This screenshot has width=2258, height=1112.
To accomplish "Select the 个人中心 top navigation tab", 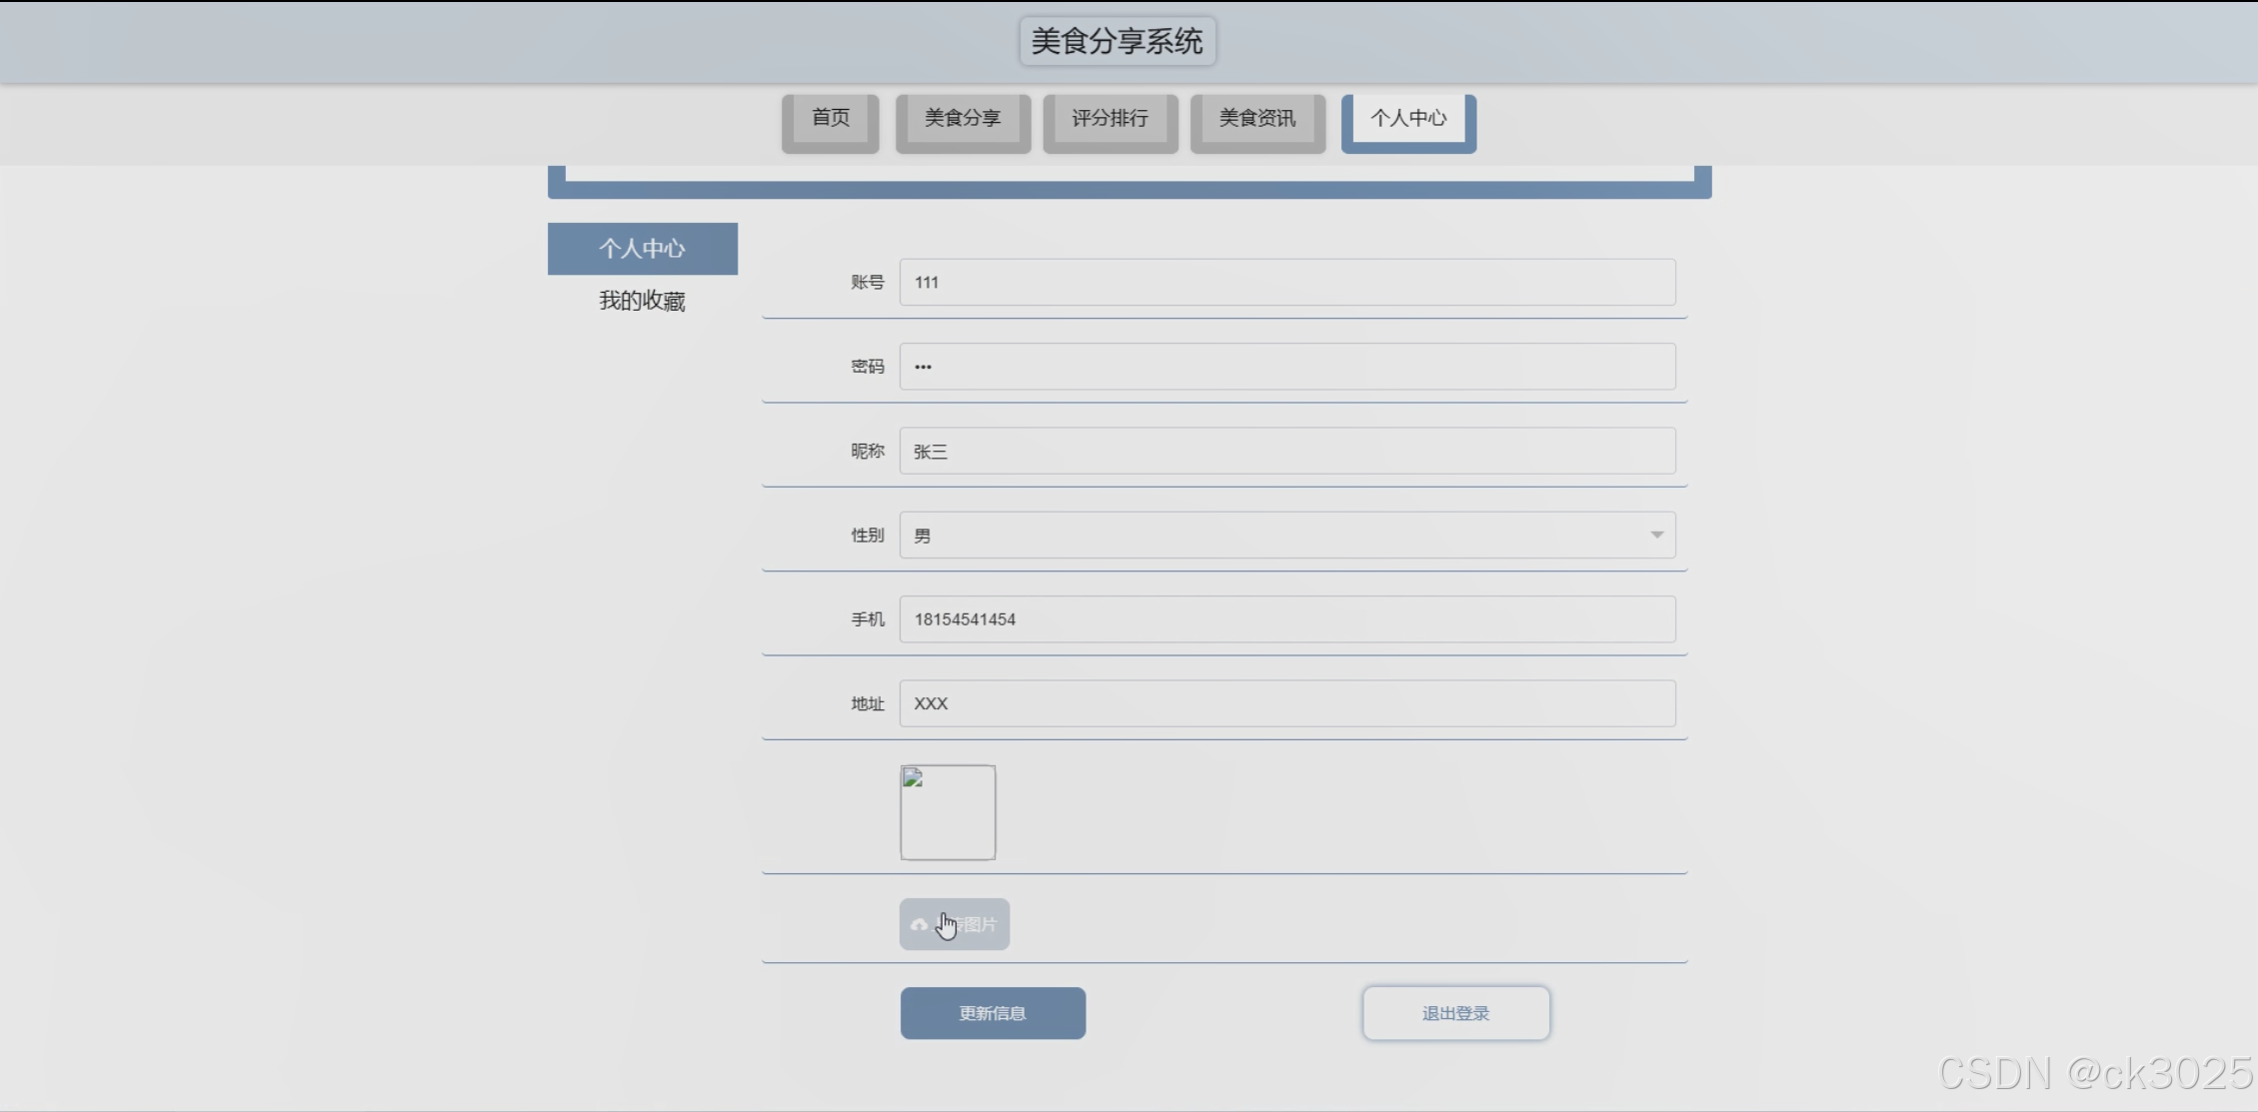I will pyautogui.click(x=1407, y=119).
